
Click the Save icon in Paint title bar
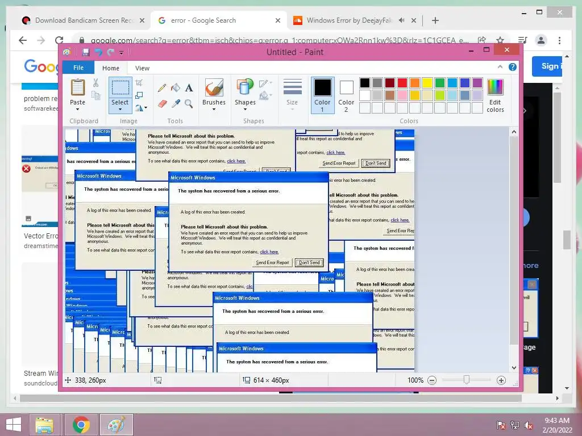click(x=86, y=52)
